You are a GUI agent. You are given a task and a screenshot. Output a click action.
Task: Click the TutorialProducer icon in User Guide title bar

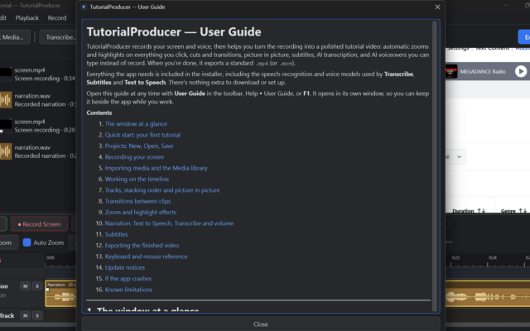click(84, 7)
